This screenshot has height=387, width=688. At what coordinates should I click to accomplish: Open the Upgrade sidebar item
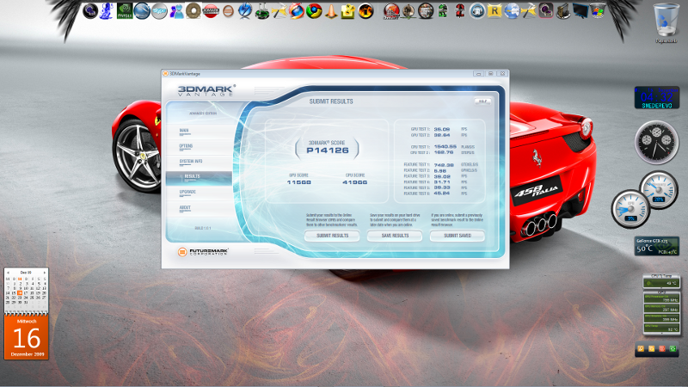tap(187, 192)
